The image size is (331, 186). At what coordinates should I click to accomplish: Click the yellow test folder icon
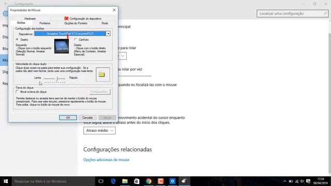[x=102, y=74]
